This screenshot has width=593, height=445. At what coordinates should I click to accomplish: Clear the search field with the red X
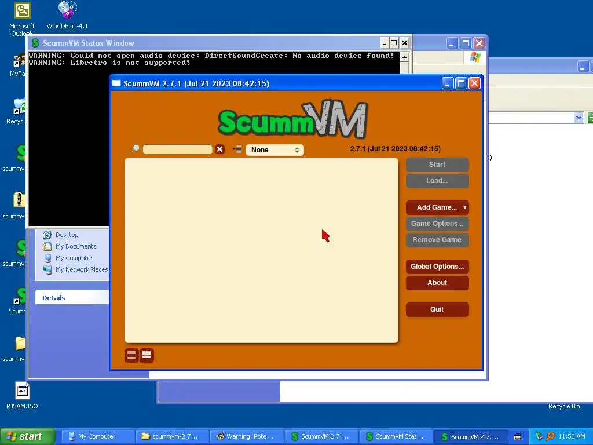pos(219,149)
